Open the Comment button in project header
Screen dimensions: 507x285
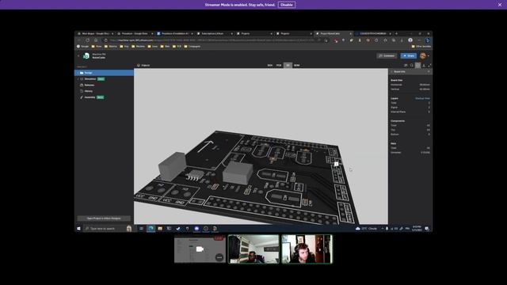[x=387, y=56]
